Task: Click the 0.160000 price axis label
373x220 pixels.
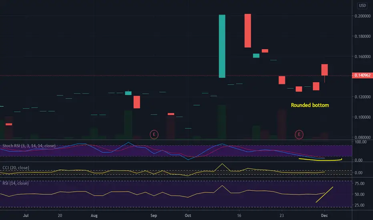Action: coord(362,56)
